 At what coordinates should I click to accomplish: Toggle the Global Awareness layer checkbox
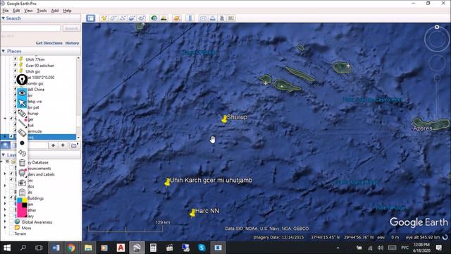pyautogui.click(x=11, y=222)
